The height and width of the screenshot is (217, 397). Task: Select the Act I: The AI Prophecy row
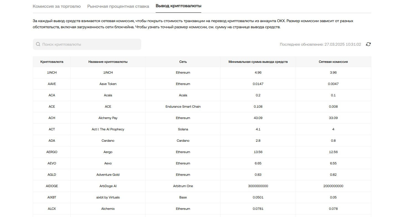(108, 129)
